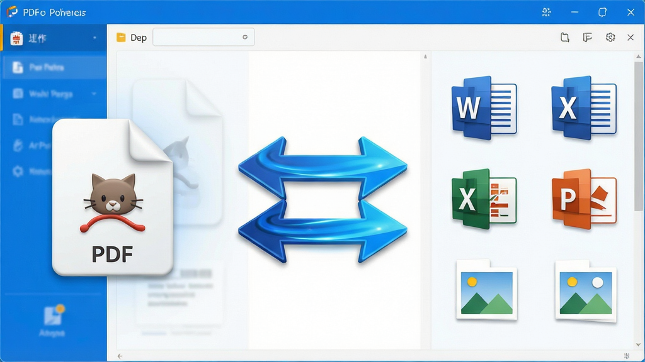Pick the orange PowerPoint format icon
Screen dimensions: 645x362
pos(584,199)
